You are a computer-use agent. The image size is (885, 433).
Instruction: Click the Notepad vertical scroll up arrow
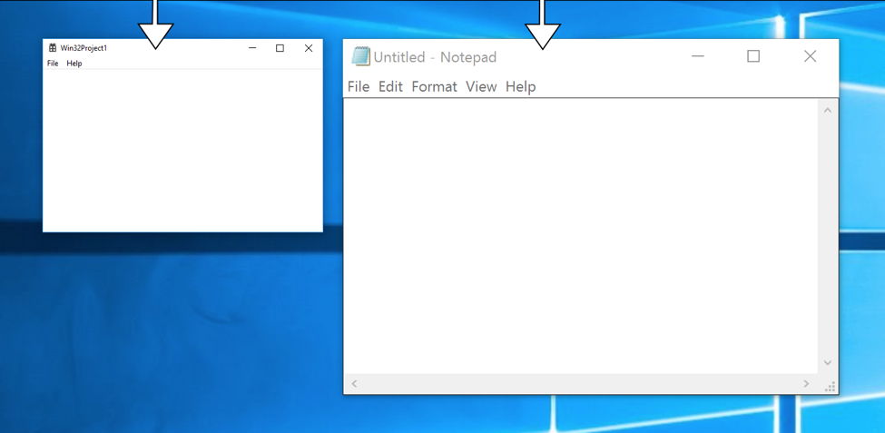828,111
